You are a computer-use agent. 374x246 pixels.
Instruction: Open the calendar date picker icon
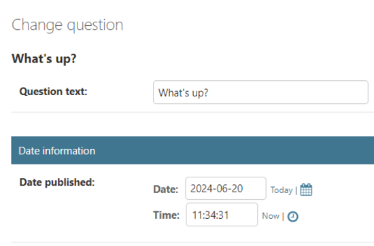(306, 190)
